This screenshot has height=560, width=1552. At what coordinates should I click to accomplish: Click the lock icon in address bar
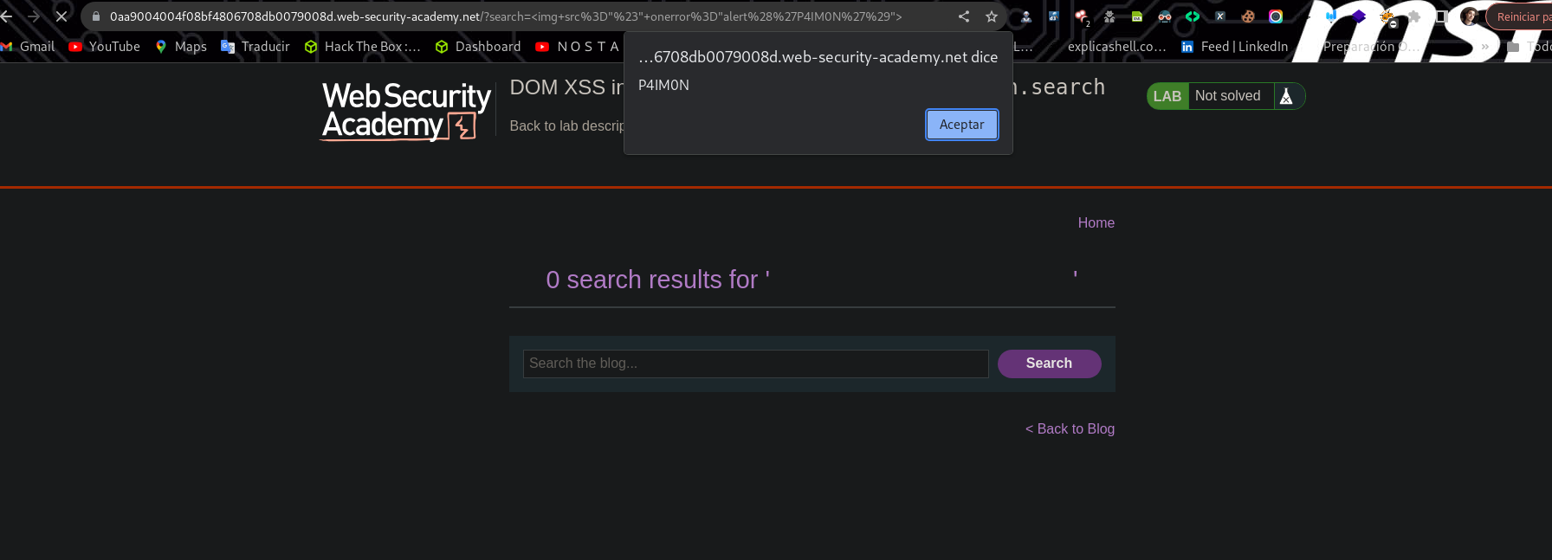point(96,16)
